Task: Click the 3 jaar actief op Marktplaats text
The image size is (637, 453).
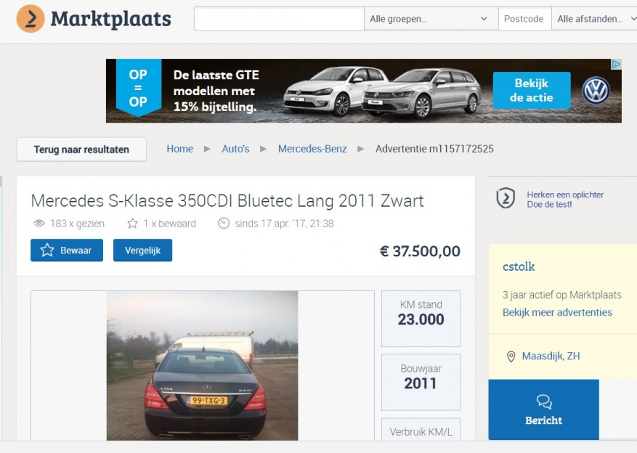Action: (562, 295)
